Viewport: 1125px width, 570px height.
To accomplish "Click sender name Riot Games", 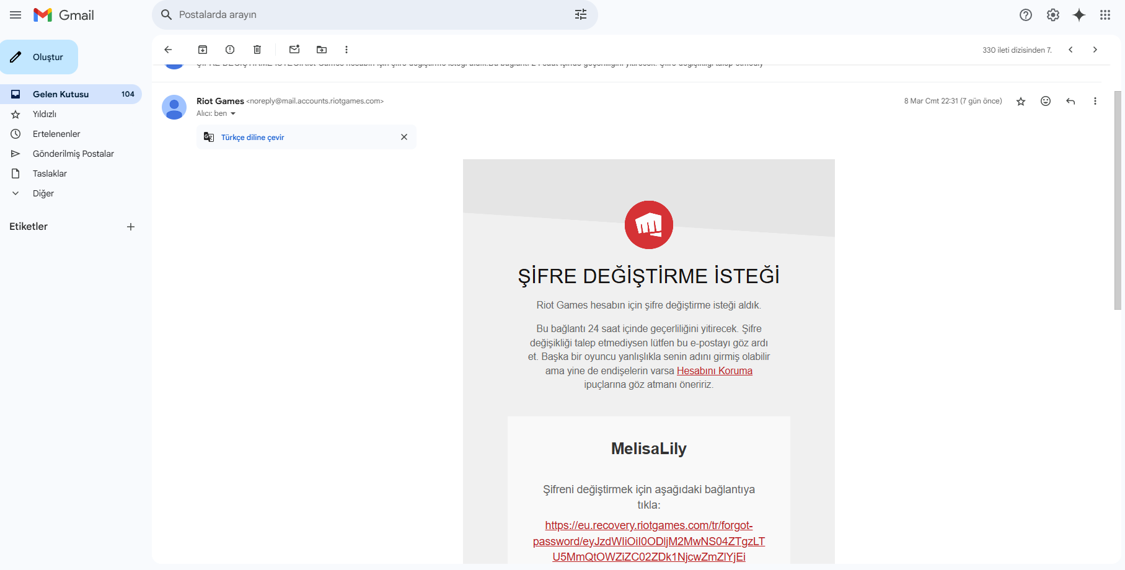I will 220,101.
